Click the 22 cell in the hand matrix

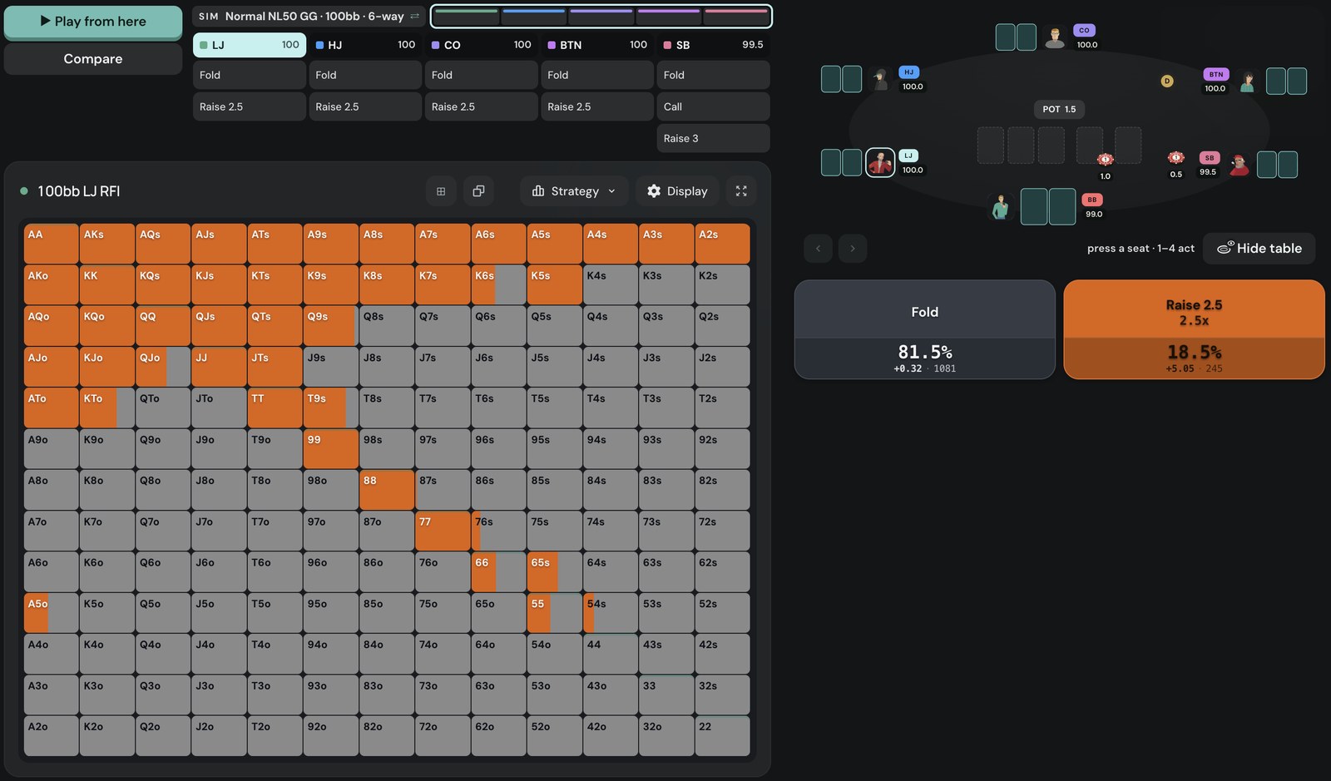pos(722,736)
